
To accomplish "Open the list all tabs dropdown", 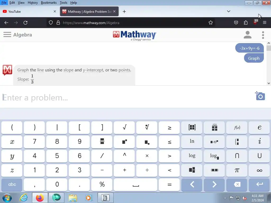I will pos(228,11).
